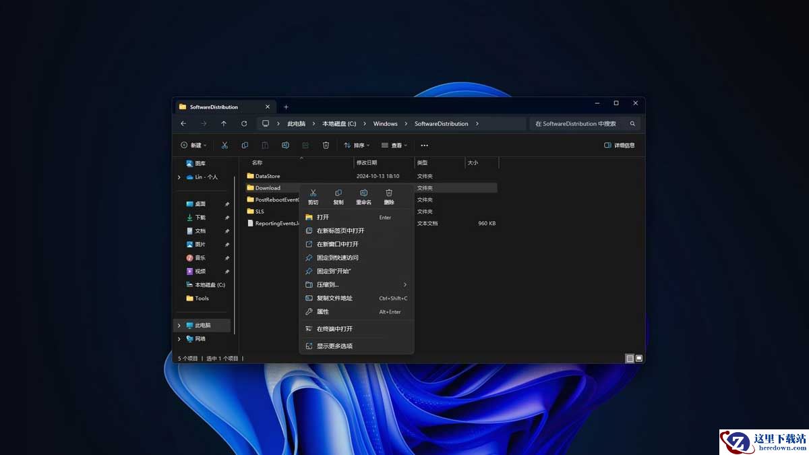The image size is (809, 455).
Task: Go back using the back arrow
Action: (x=183, y=124)
